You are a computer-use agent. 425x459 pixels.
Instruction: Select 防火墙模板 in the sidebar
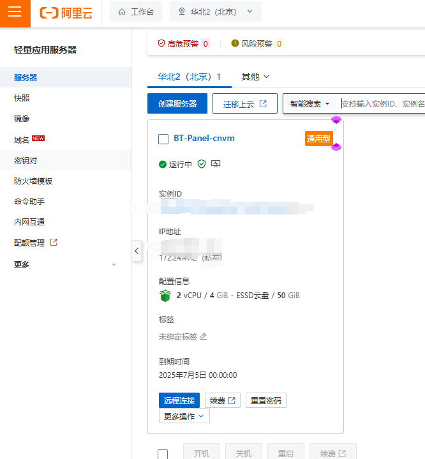66,181
